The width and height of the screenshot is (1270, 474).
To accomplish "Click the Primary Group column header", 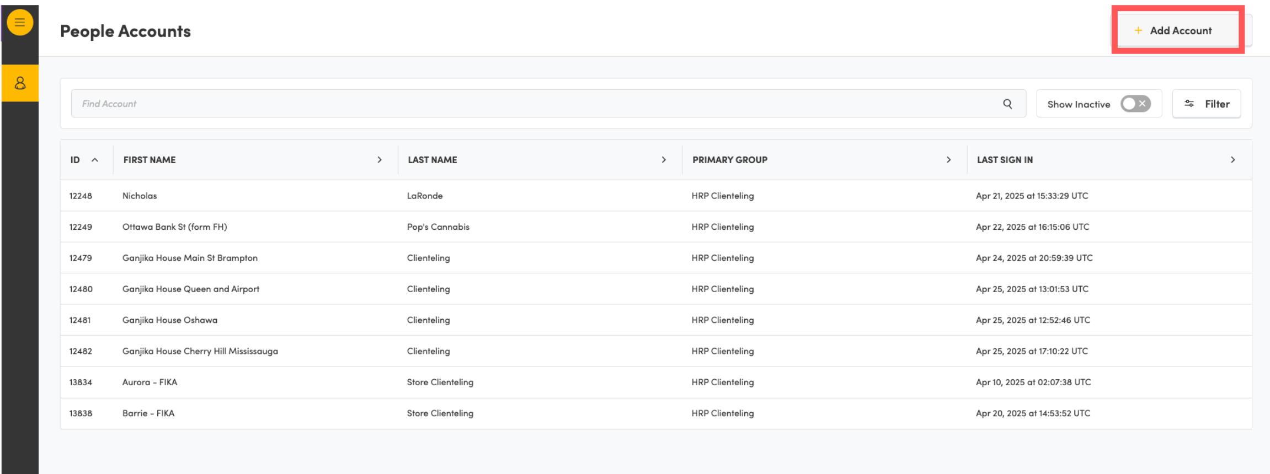I will 729,160.
